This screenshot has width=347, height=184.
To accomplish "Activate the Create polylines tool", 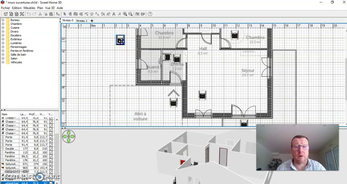I will pyautogui.click(x=86, y=14).
